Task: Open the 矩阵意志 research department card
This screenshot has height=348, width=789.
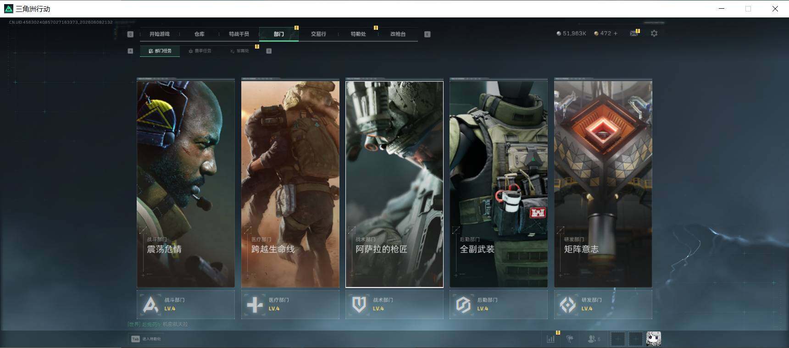Action: (603, 184)
